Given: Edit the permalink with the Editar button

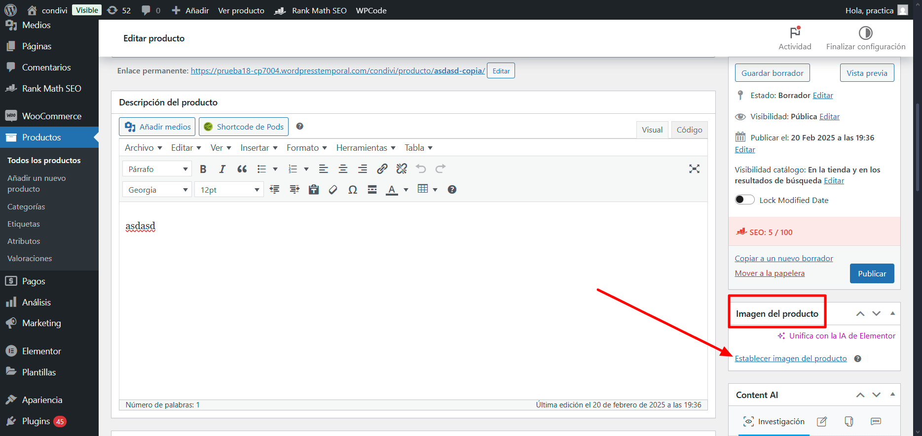Looking at the screenshot, I should (501, 70).
